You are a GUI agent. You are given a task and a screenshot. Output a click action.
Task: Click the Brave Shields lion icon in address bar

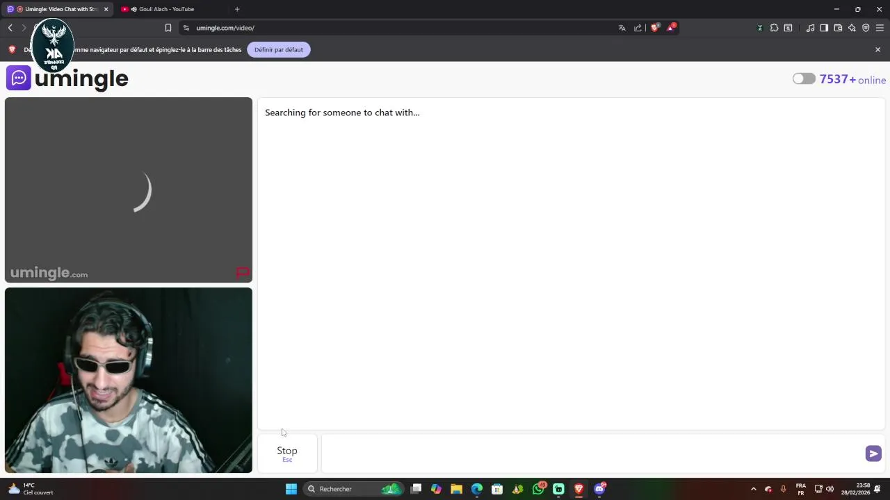tap(654, 28)
